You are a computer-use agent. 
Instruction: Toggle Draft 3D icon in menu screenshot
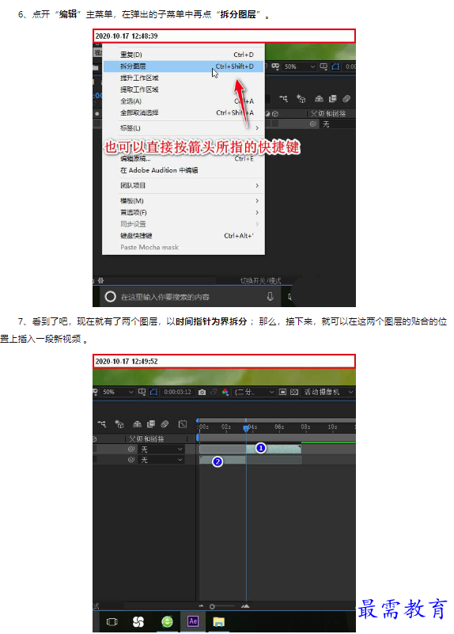301,99
